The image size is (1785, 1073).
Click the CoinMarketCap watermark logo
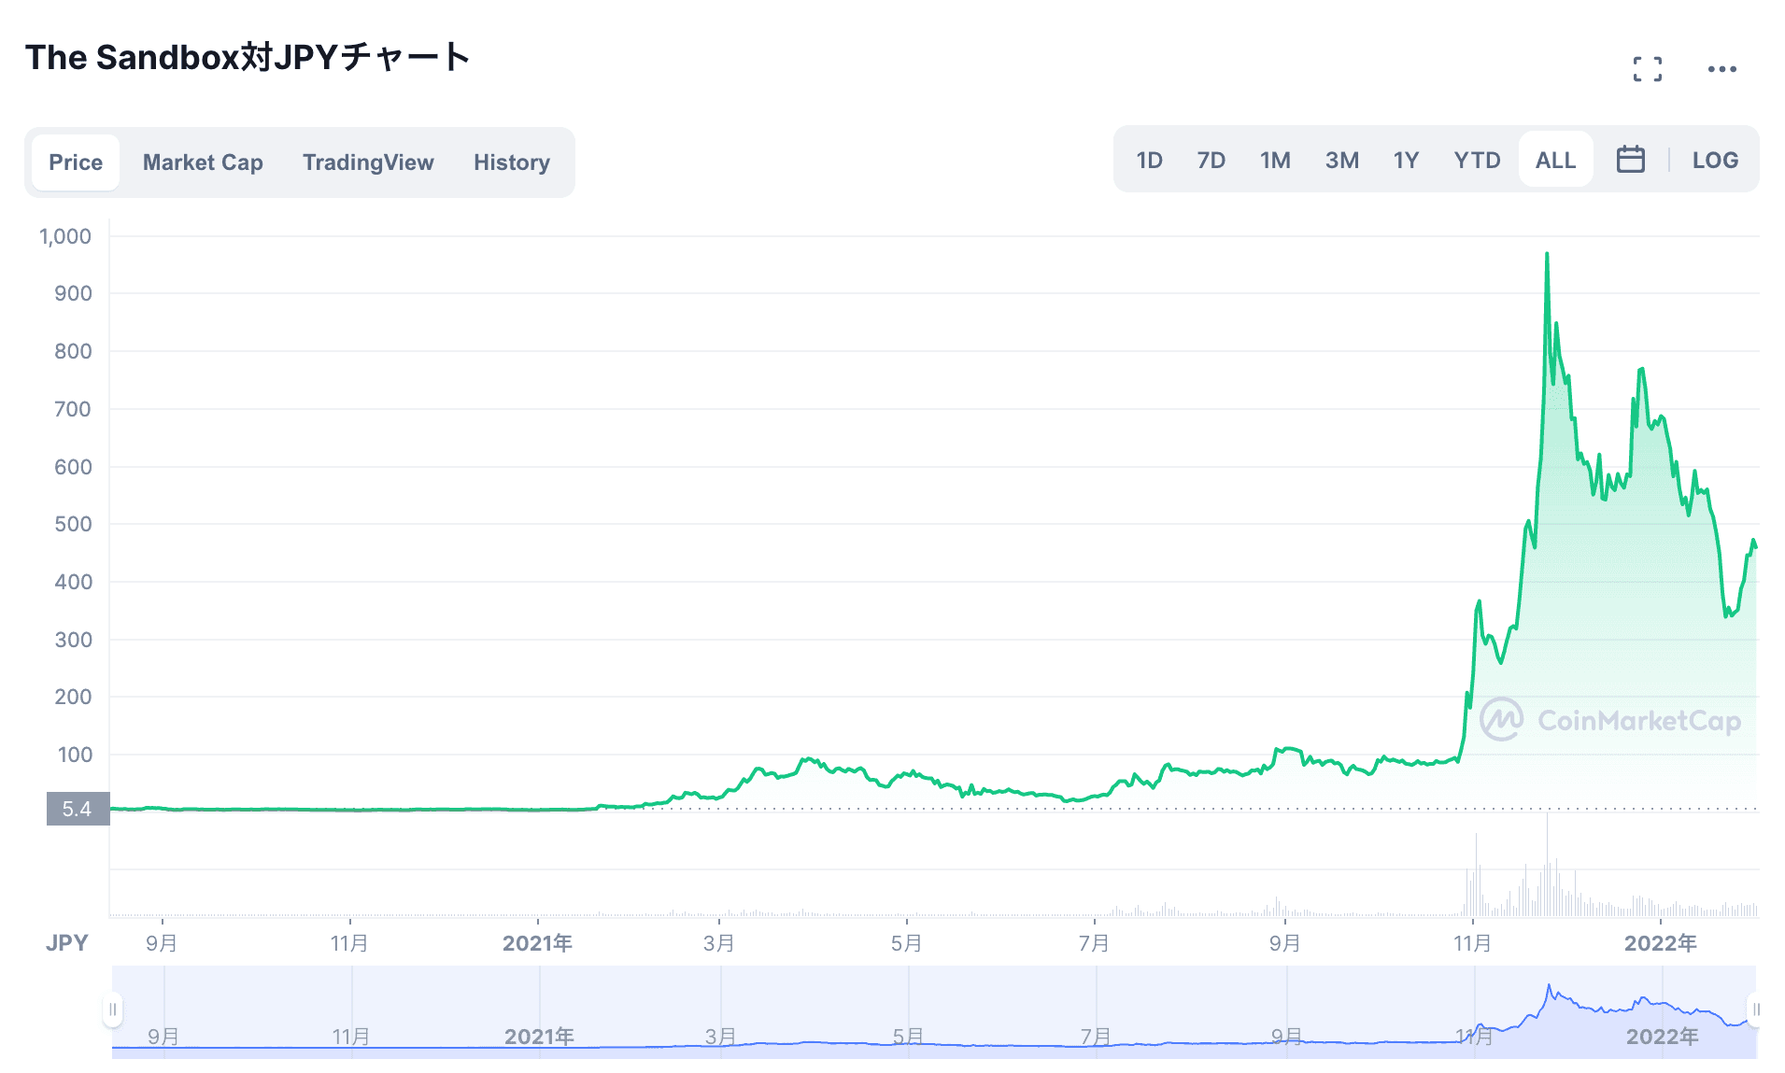[1610, 720]
